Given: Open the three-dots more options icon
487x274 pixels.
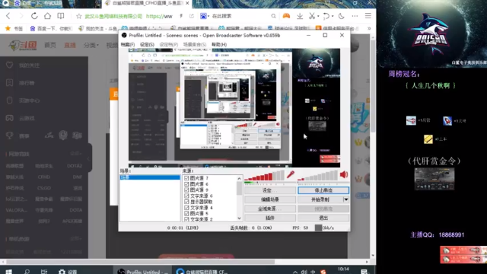Looking at the screenshot, I should pos(355,16).
